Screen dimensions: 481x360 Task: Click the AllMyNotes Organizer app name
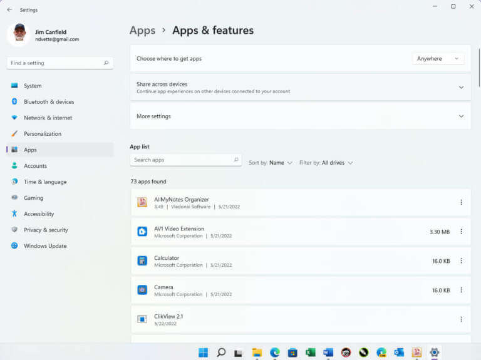click(182, 200)
